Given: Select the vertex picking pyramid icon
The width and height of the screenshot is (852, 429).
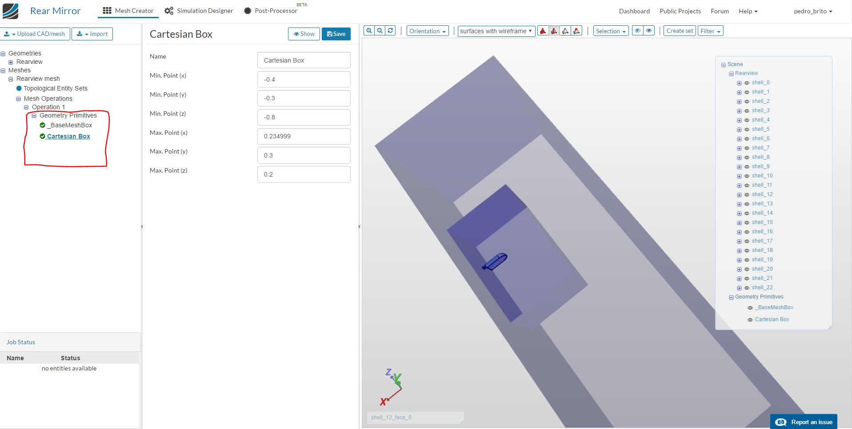Looking at the screenshot, I should [x=576, y=31].
